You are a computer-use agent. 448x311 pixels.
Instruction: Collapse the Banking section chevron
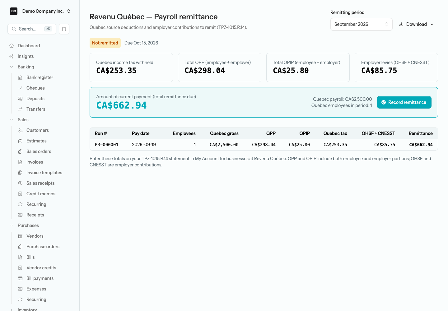point(12,67)
